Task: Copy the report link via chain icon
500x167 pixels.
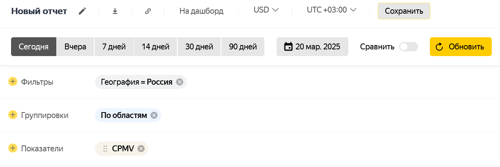Action: [148, 11]
